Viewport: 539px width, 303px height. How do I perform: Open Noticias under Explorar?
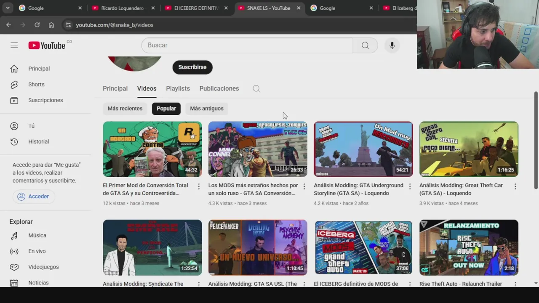(38, 282)
